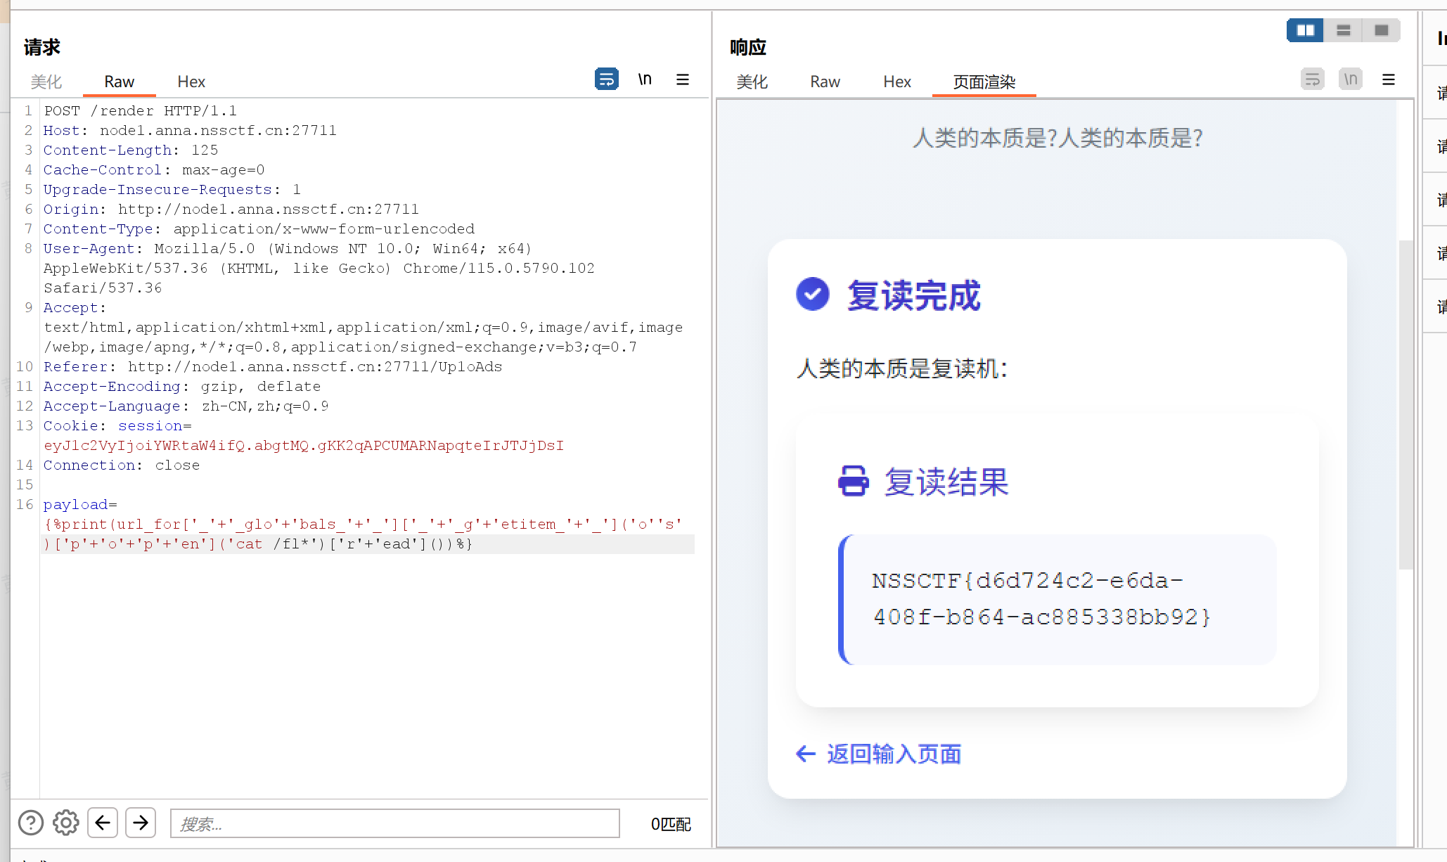This screenshot has height=862, width=1447.
Task: Click the request search input field
Action: tap(394, 823)
